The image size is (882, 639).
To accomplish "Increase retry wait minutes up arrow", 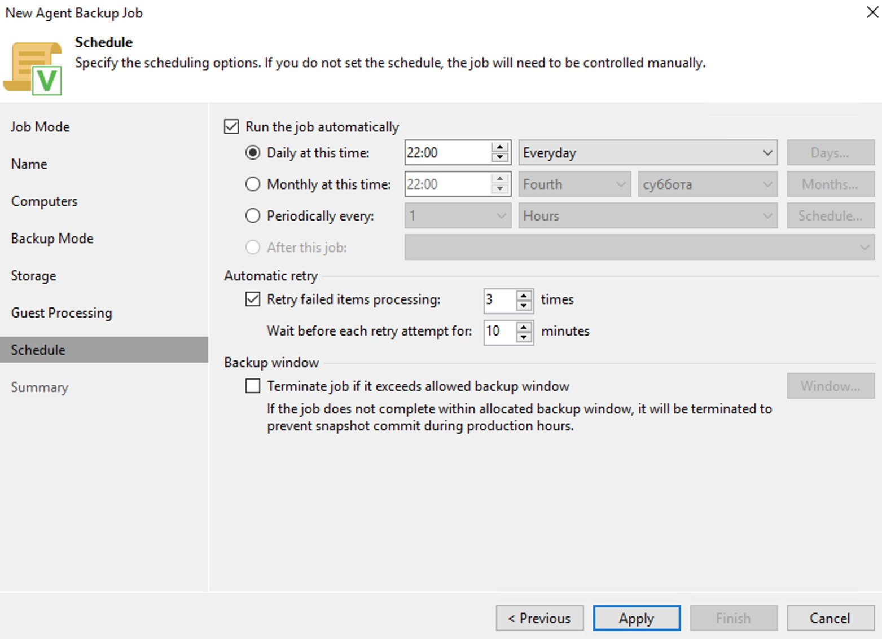I will coord(524,326).
